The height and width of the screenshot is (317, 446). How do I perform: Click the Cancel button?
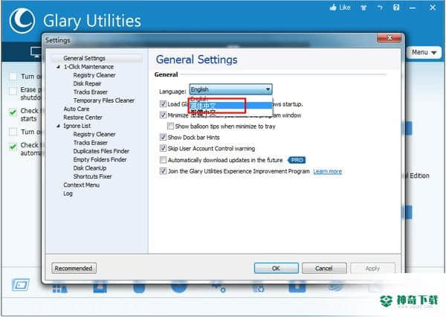point(324,268)
